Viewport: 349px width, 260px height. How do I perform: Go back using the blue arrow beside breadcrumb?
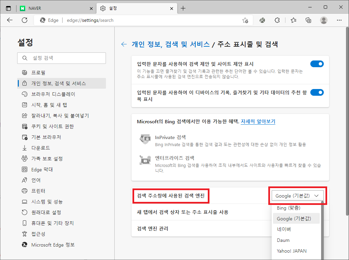[x=124, y=44]
